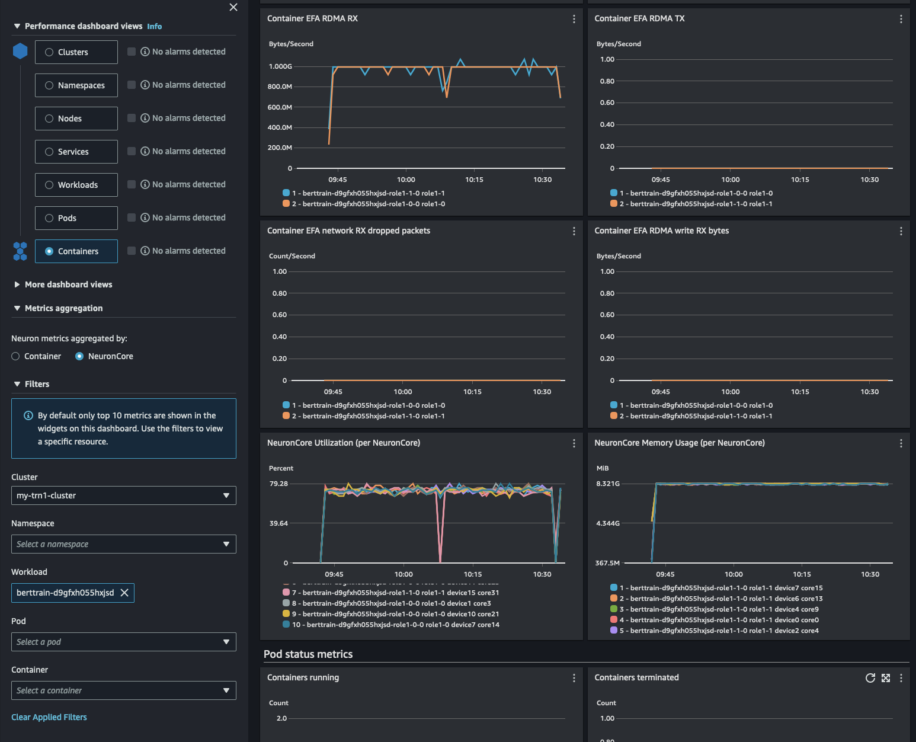Open NeuronCore Utilization widget options menu
The width and height of the screenshot is (916, 742).
tap(574, 443)
